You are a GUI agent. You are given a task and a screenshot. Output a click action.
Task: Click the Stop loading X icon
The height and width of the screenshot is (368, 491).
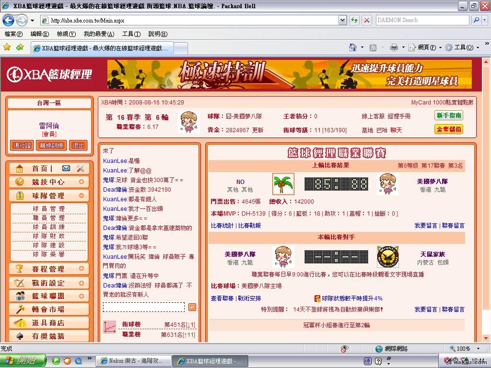367,20
